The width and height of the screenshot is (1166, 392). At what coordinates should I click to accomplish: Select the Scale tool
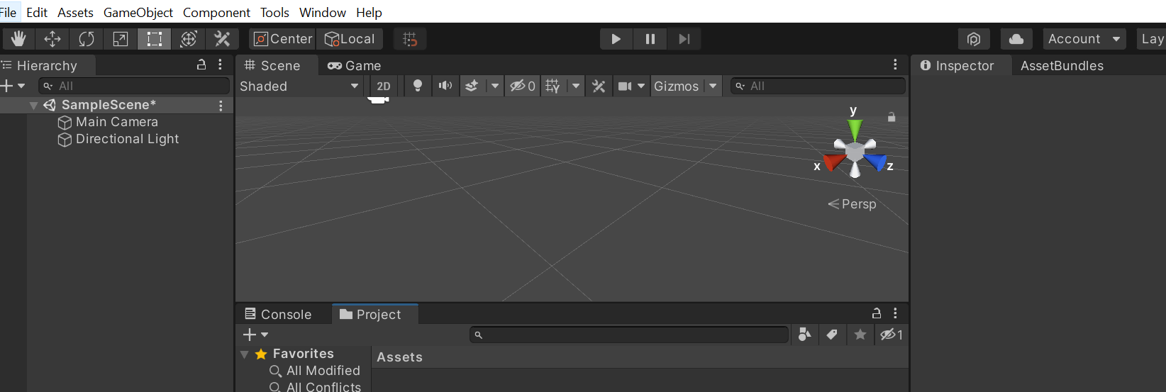[120, 39]
